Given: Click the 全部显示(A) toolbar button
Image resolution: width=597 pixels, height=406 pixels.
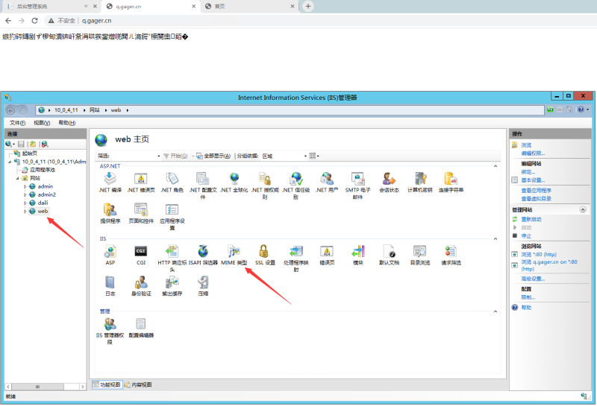Looking at the screenshot, I should click(213, 156).
